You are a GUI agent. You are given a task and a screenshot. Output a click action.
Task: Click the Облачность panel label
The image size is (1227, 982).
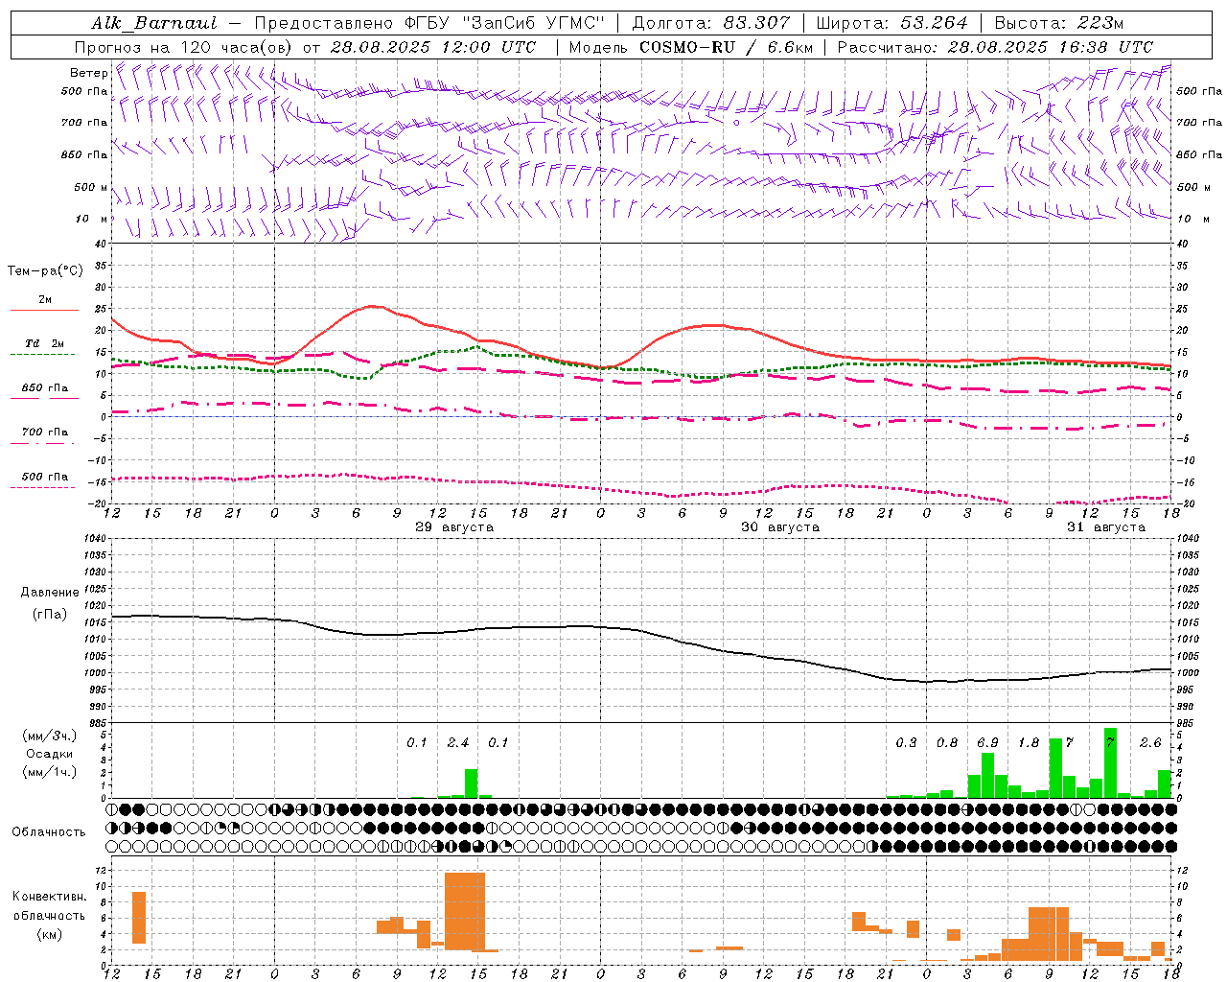coord(49,831)
